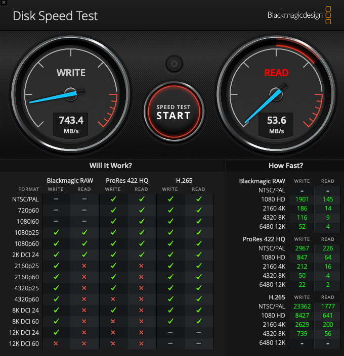344x356 pixels.
Task: Click the 53.6 MB/s read readout
Action: pos(276,125)
